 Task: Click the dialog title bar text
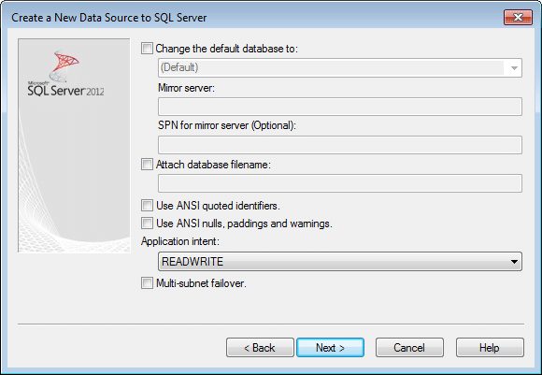109,18
